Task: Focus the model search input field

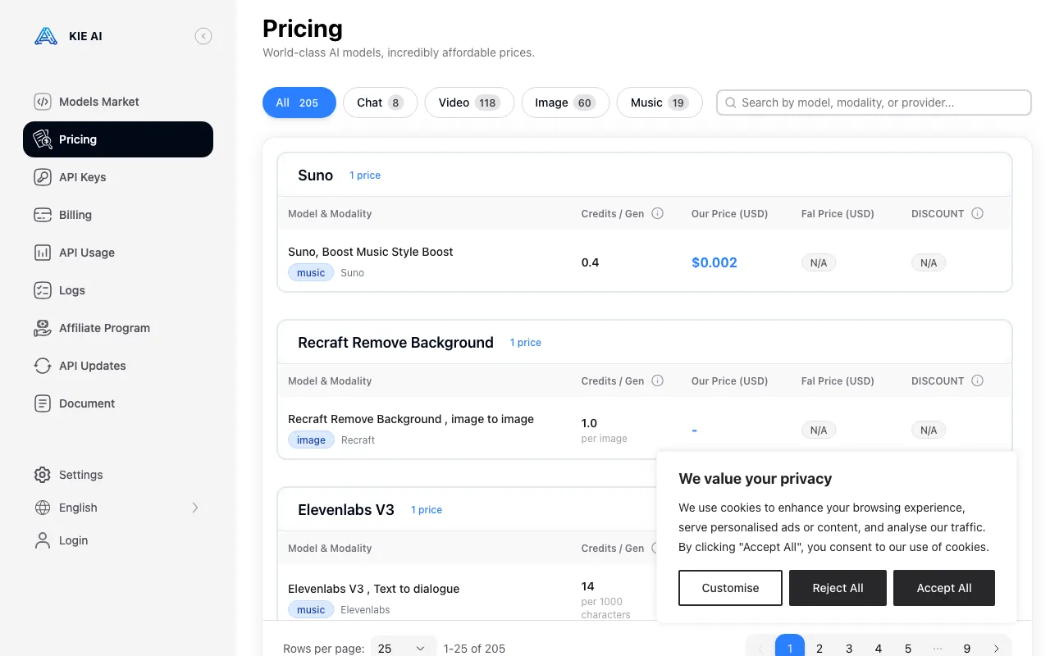Action: (x=874, y=102)
